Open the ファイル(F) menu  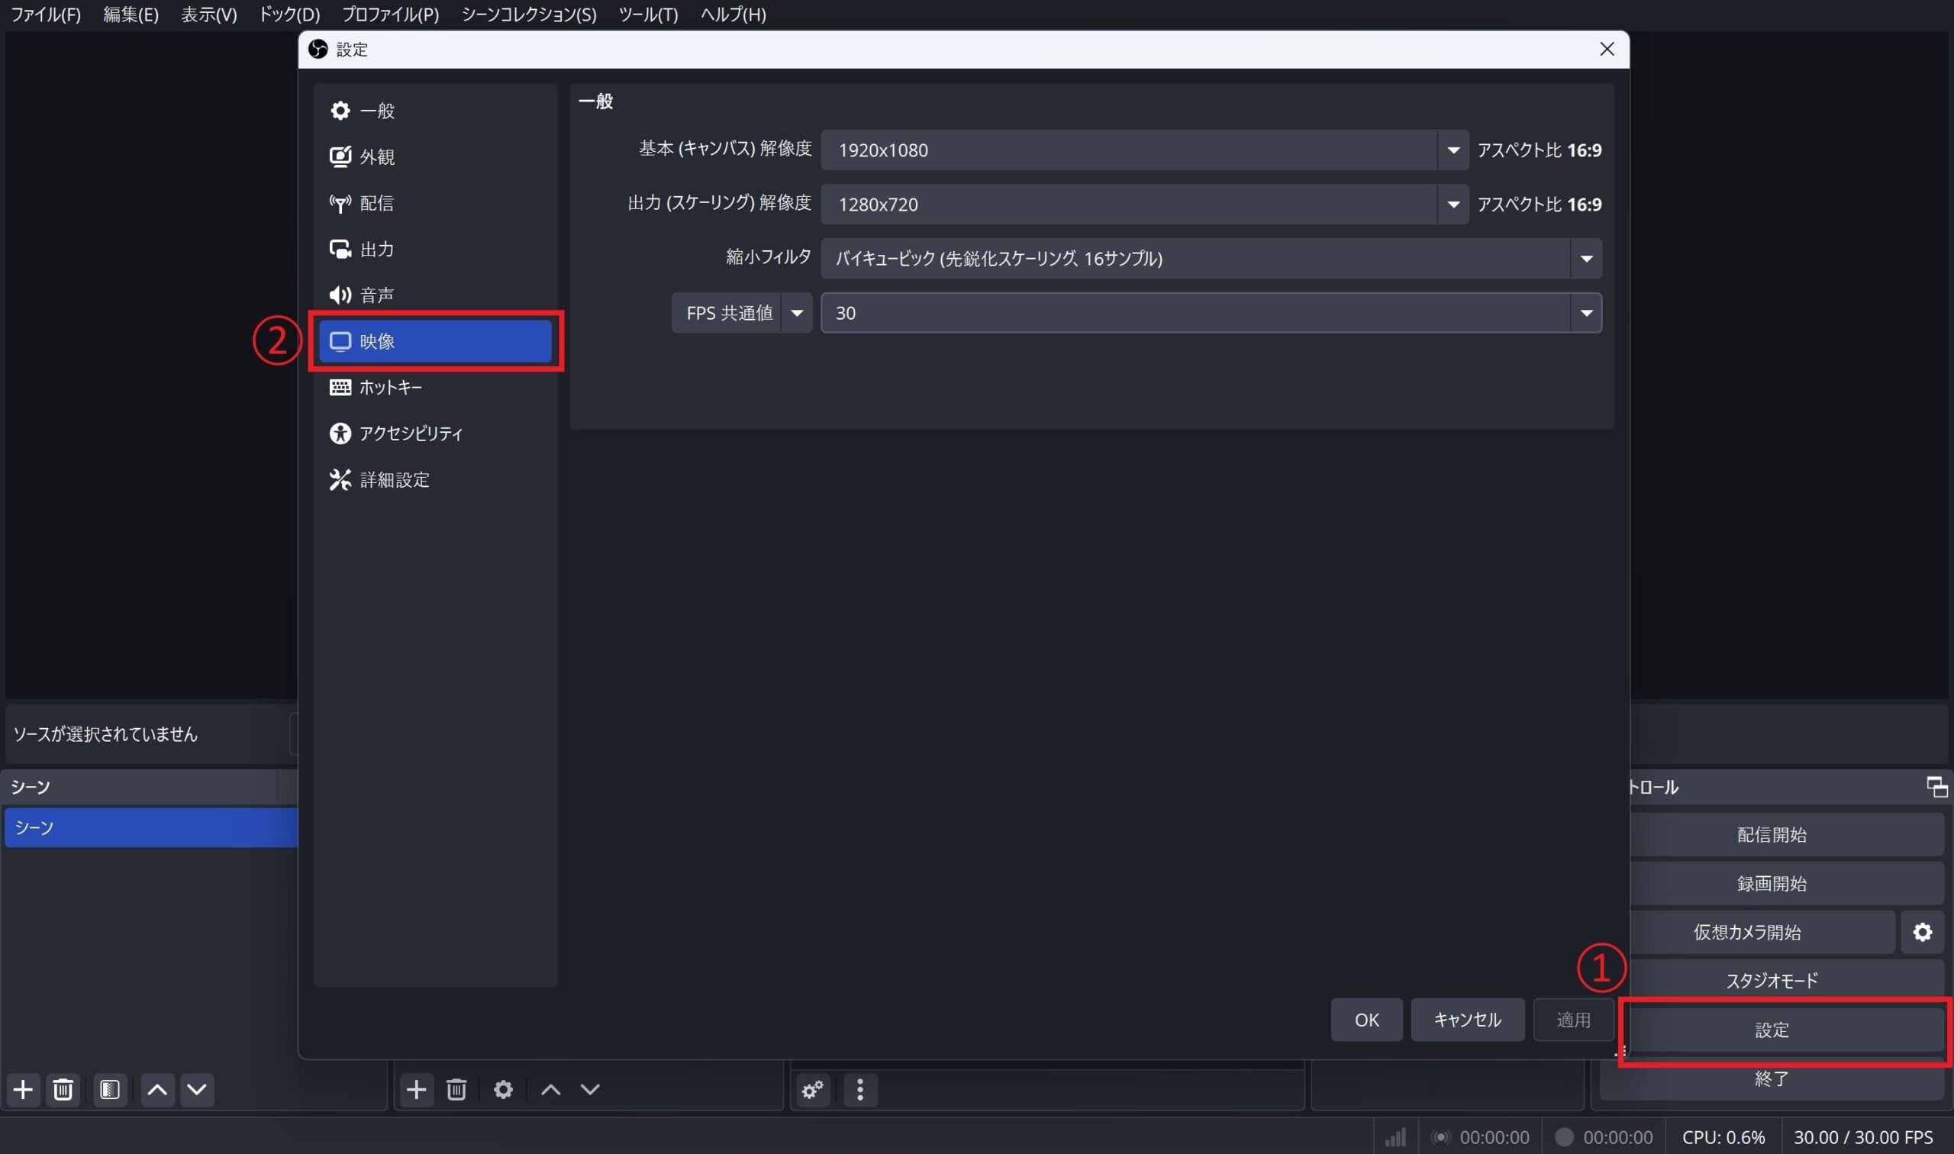46,14
